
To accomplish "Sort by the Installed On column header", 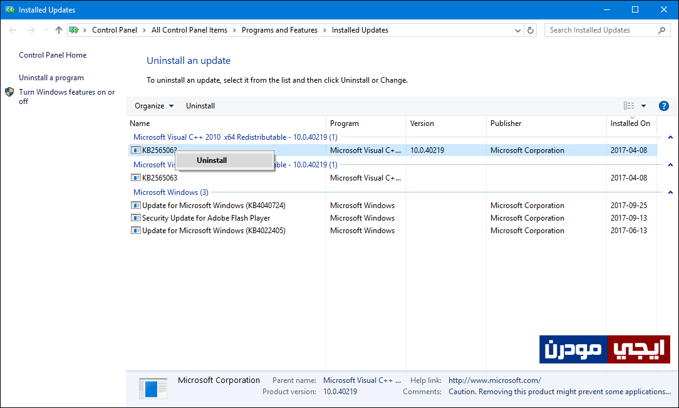I will click(x=630, y=123).
